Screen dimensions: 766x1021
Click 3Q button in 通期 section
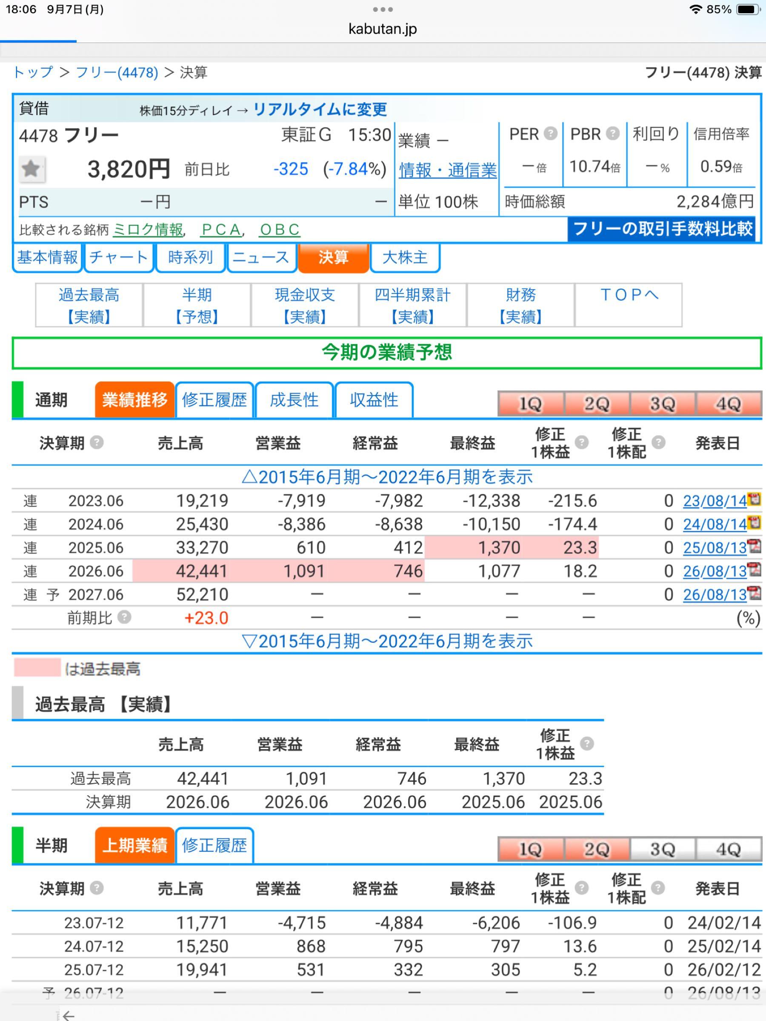tap(663, 404)
